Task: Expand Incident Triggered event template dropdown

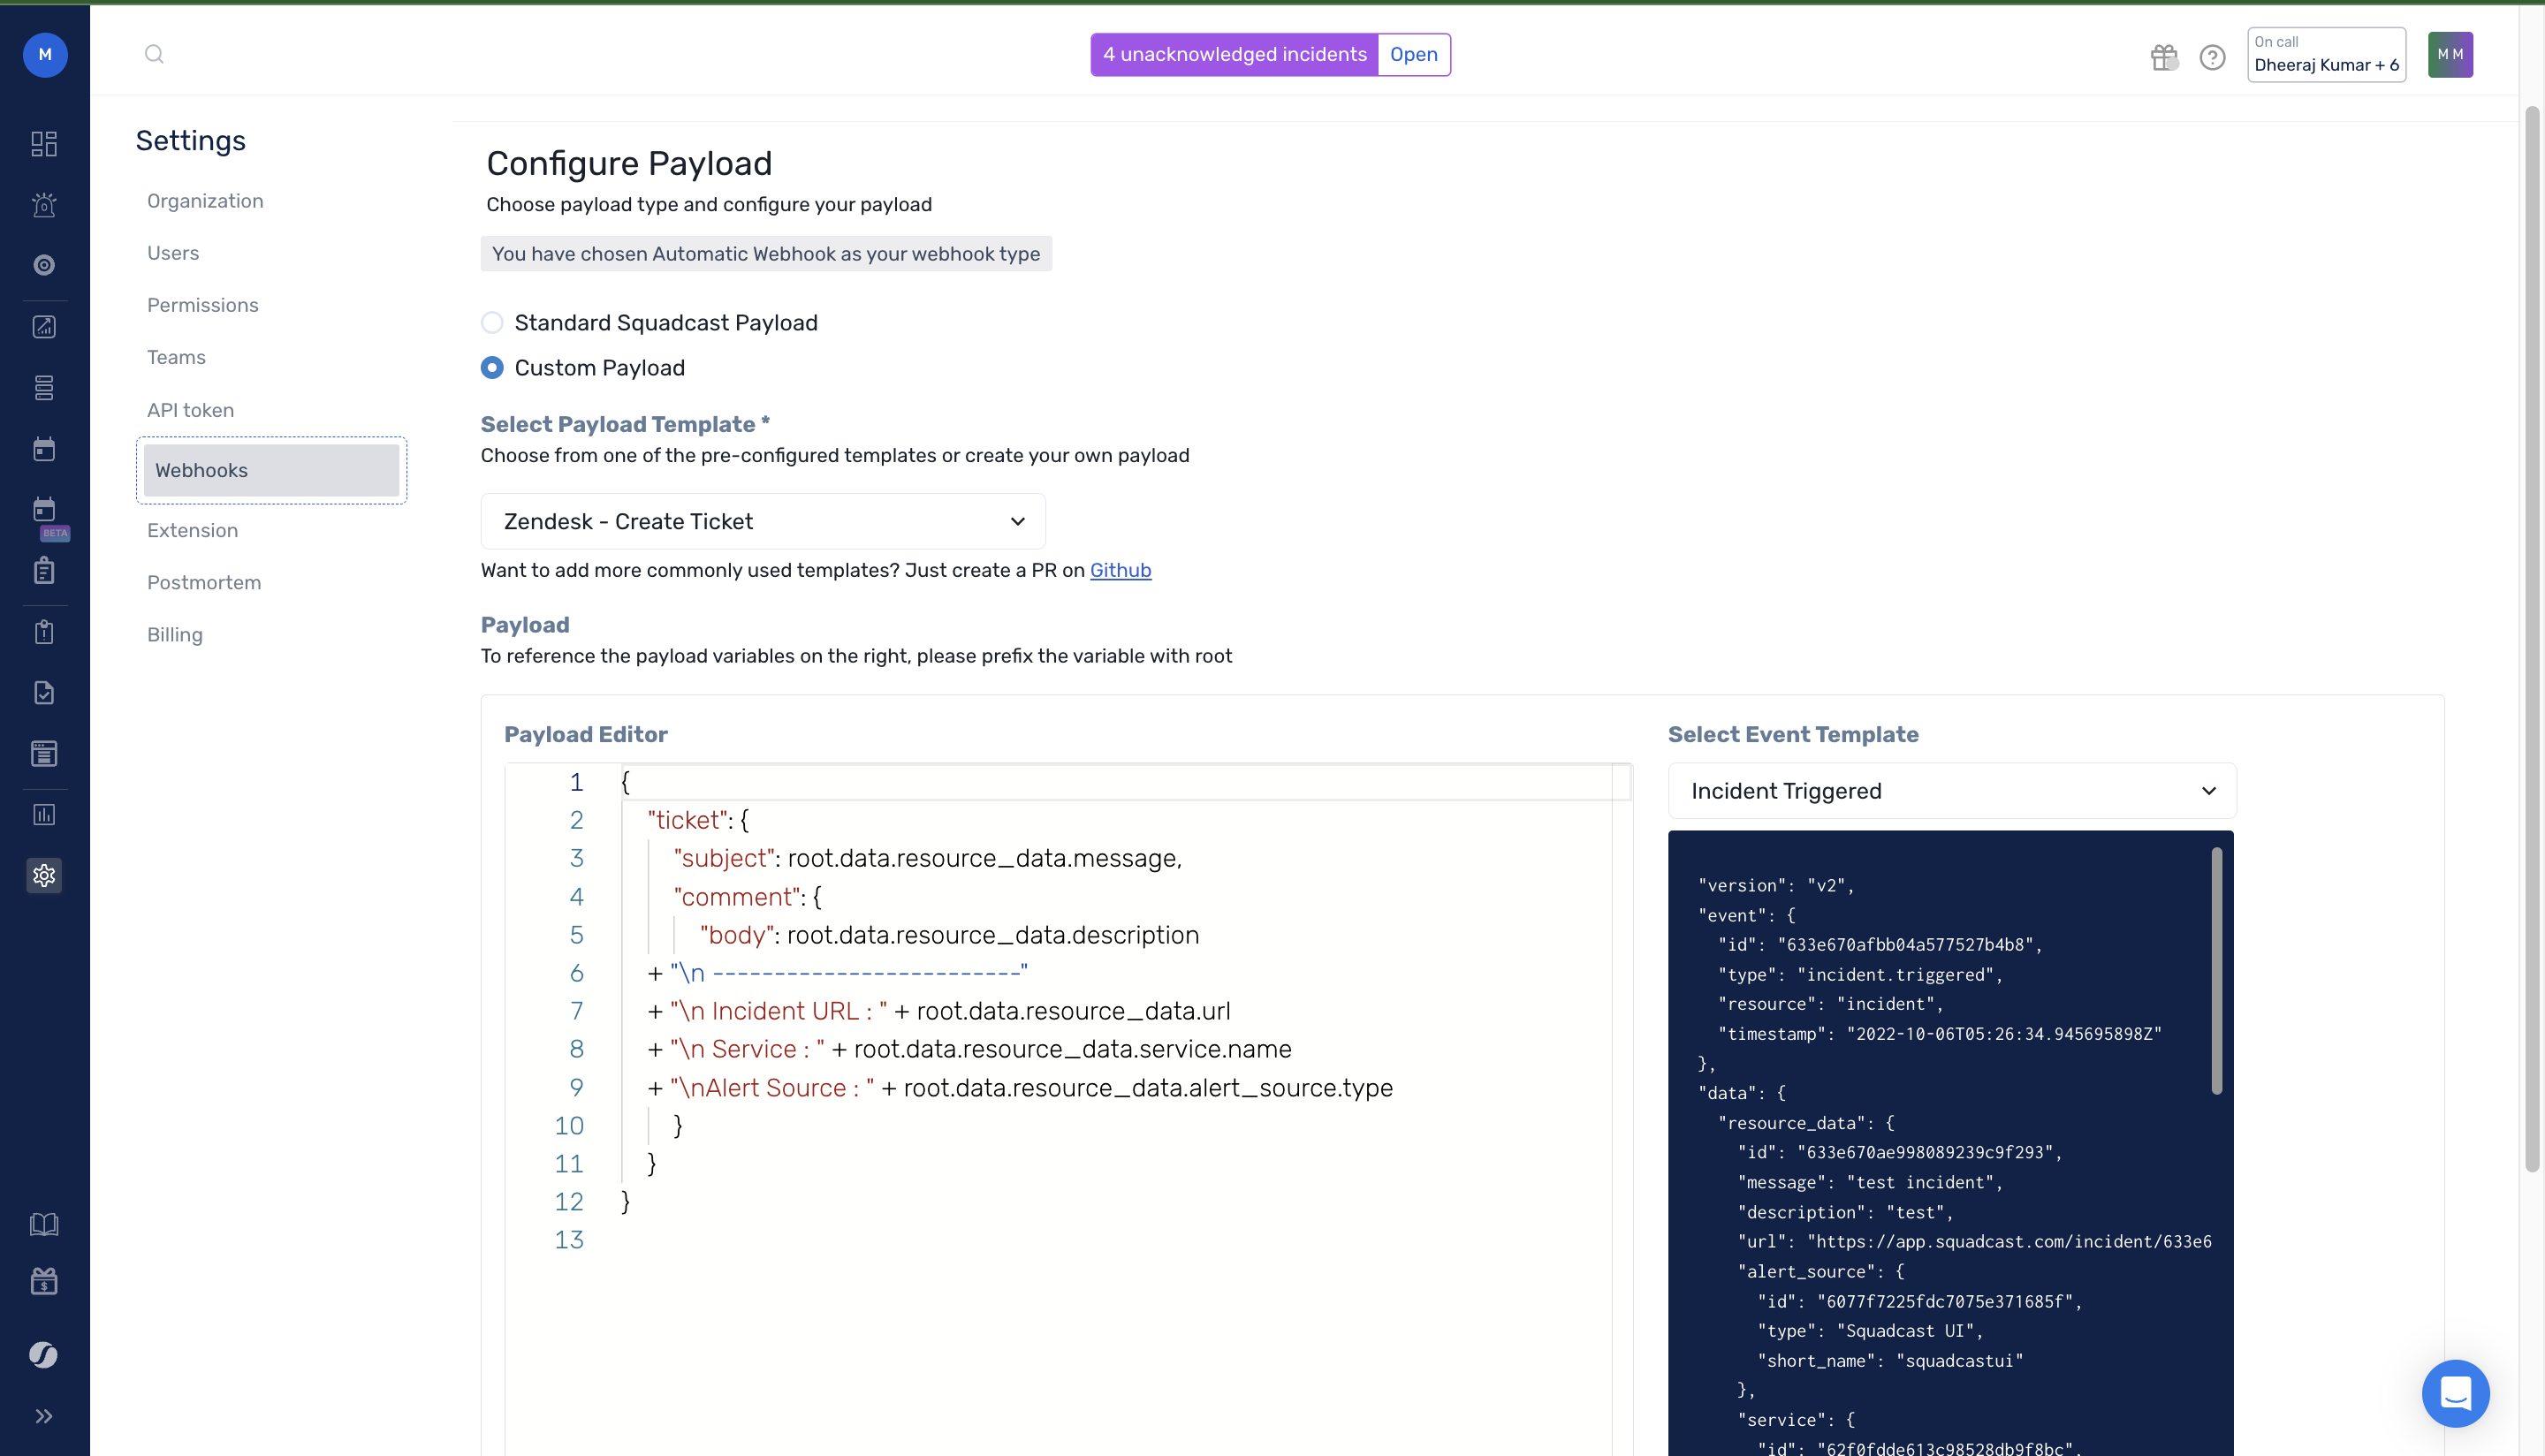Action: 1951,791
